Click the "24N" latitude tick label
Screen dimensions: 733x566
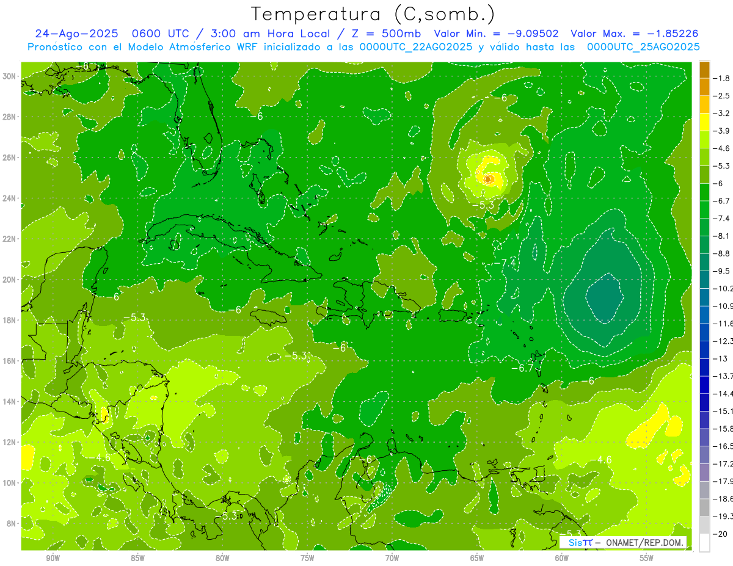10,198
